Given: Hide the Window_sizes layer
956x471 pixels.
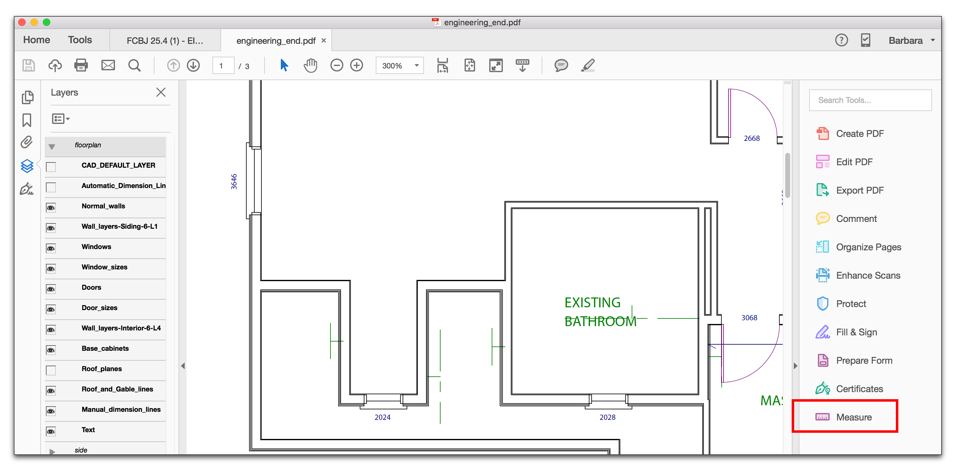Looking at the screenshot, I should [51, 269].
